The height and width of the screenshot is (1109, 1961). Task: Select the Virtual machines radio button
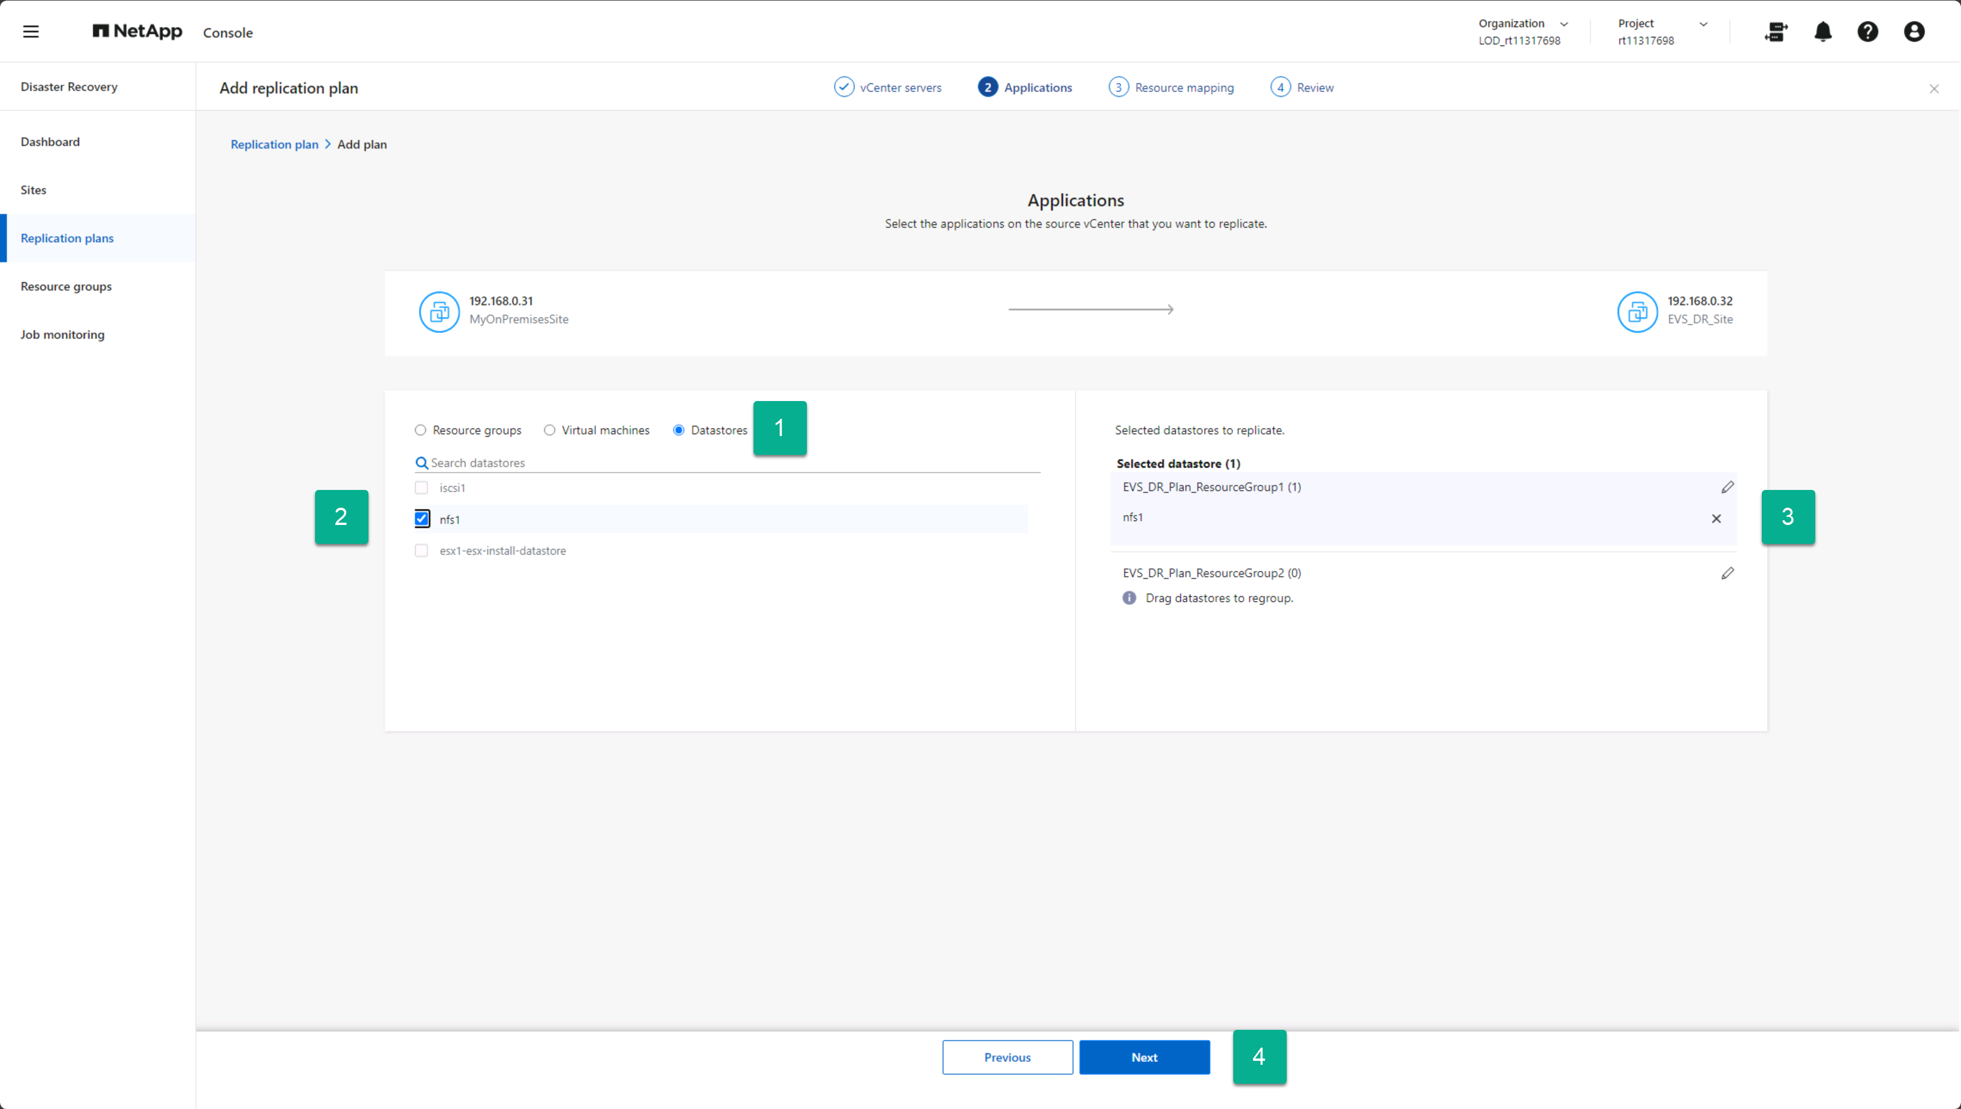(549, 430)
